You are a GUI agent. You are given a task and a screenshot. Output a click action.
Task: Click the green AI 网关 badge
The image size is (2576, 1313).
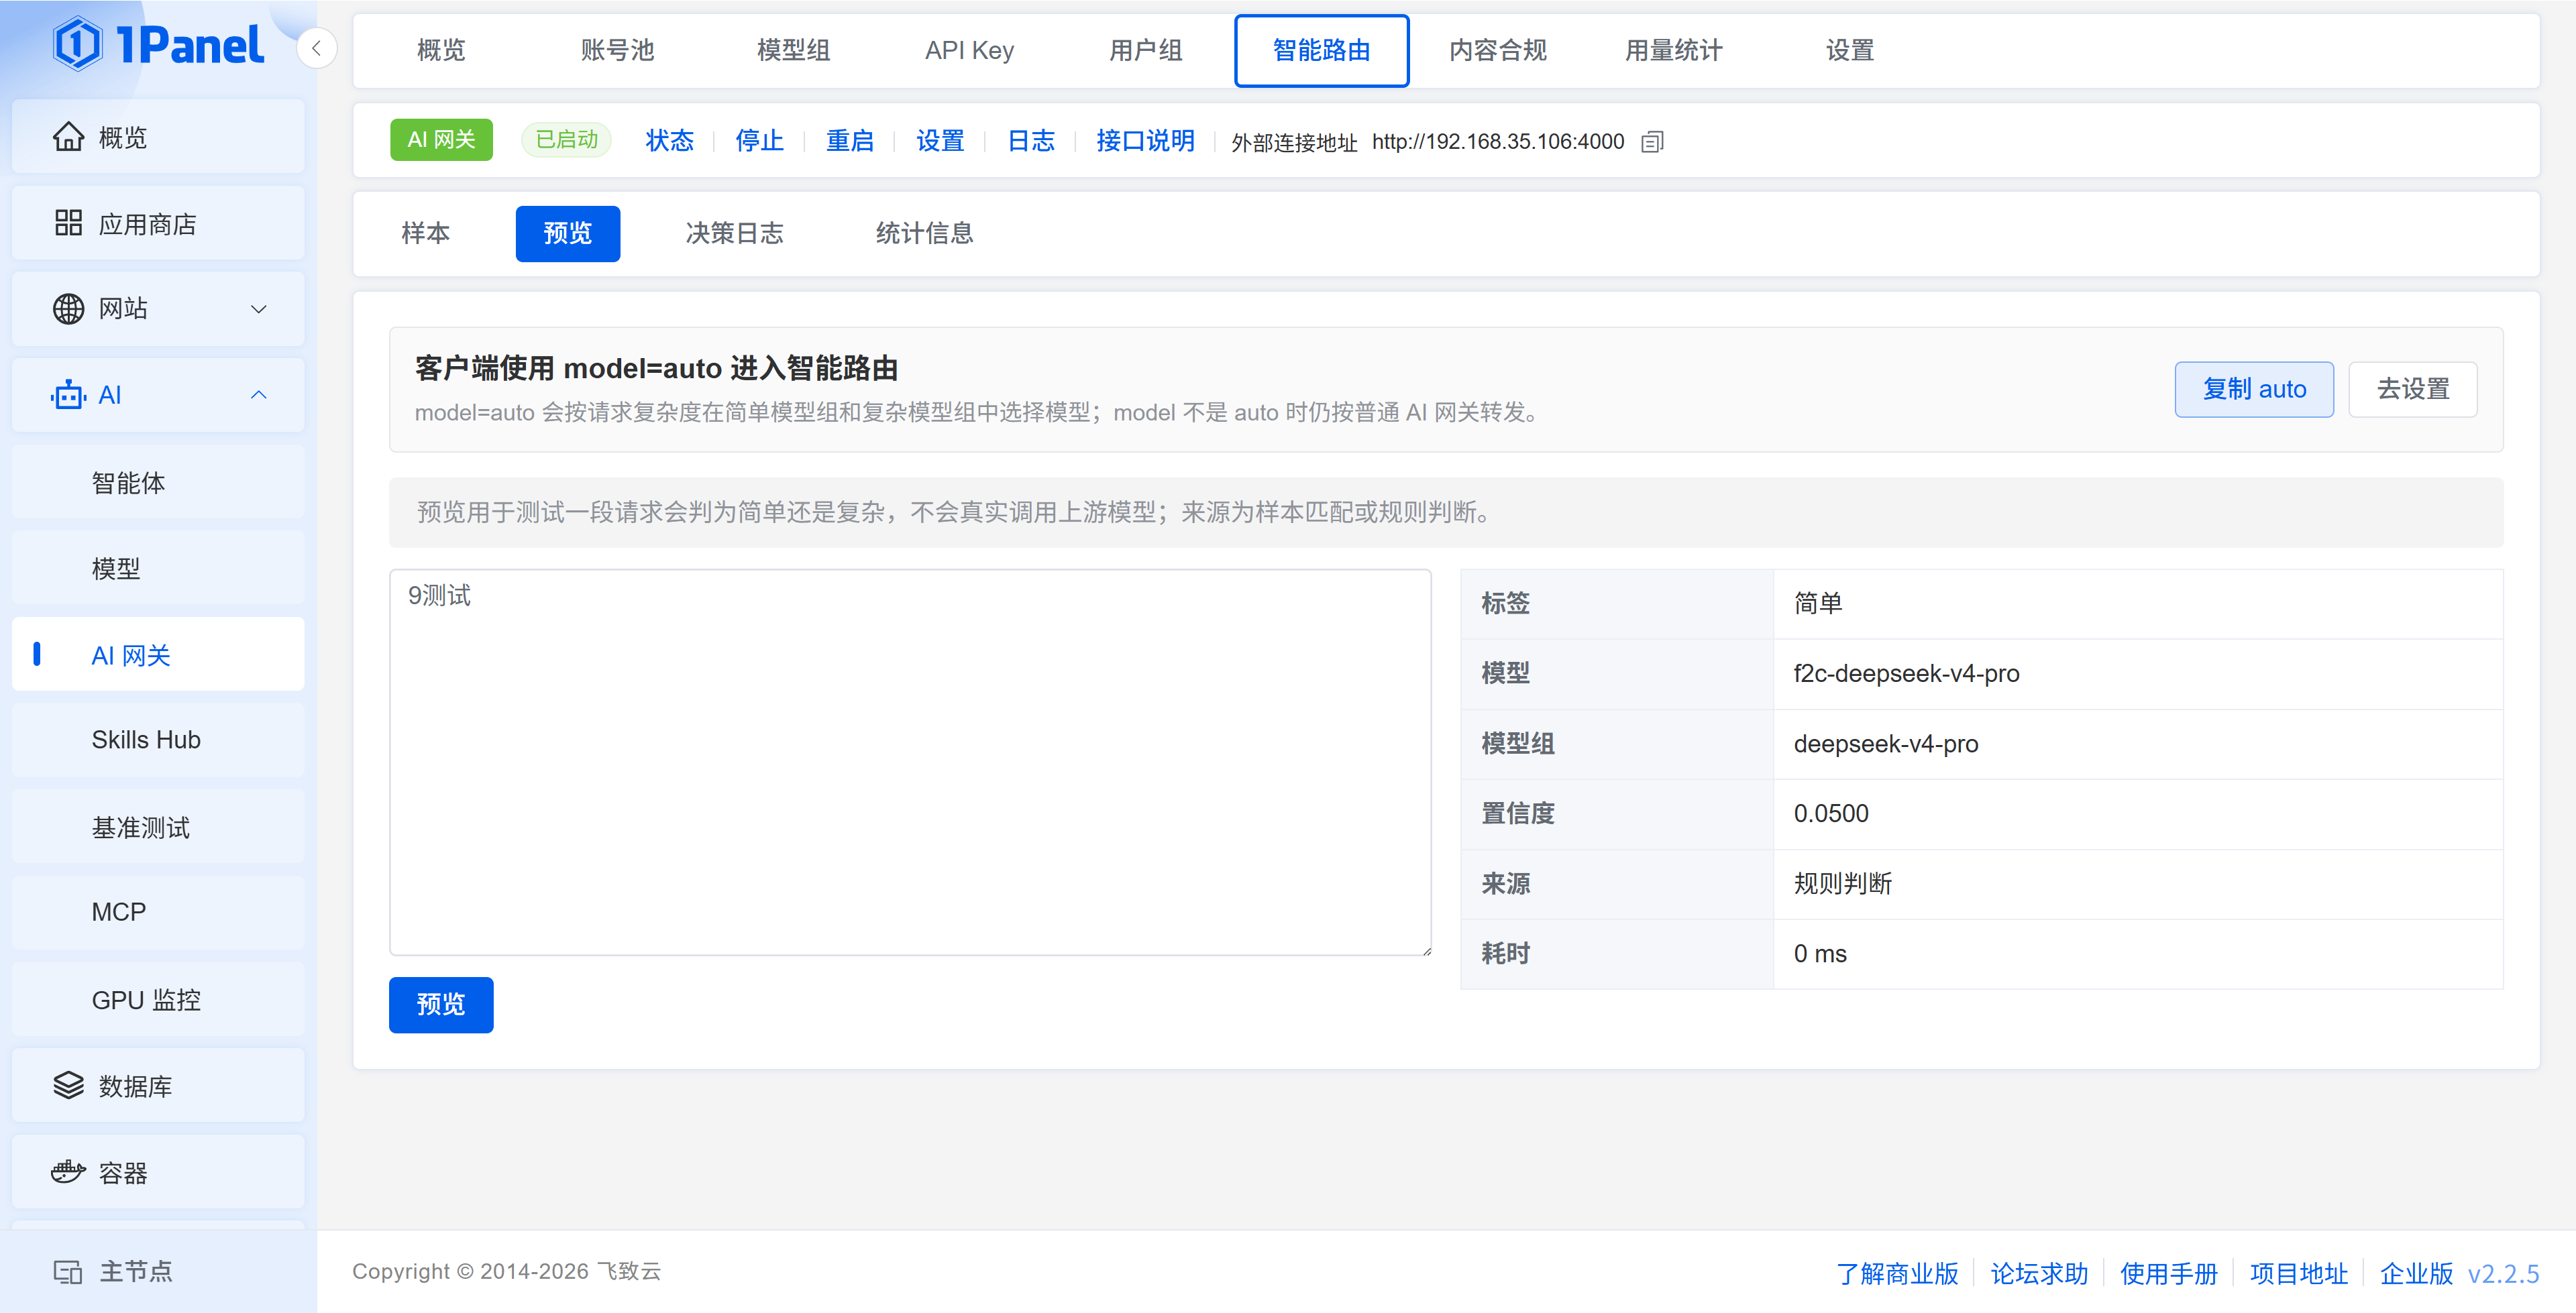(441, 140)
